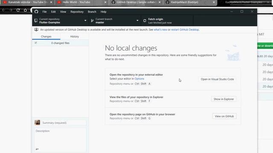273x153 pixels.
Task: Switch to the Kanaldaki videolar YouTube browser tab
Action: click(x=27, y=2)
